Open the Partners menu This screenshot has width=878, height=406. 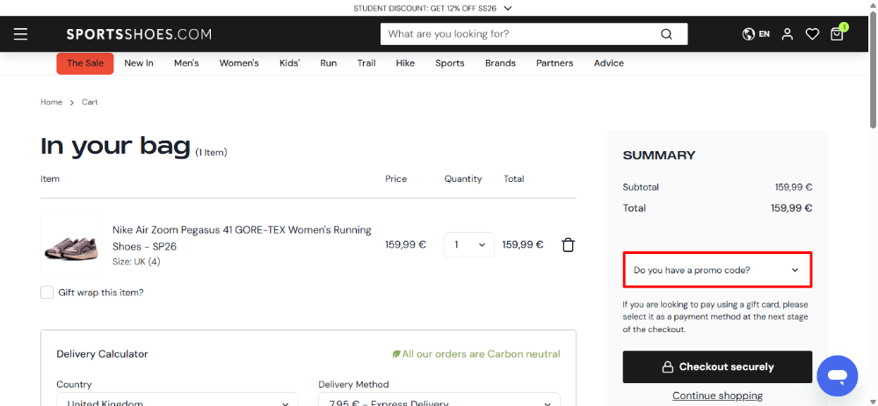555,63
